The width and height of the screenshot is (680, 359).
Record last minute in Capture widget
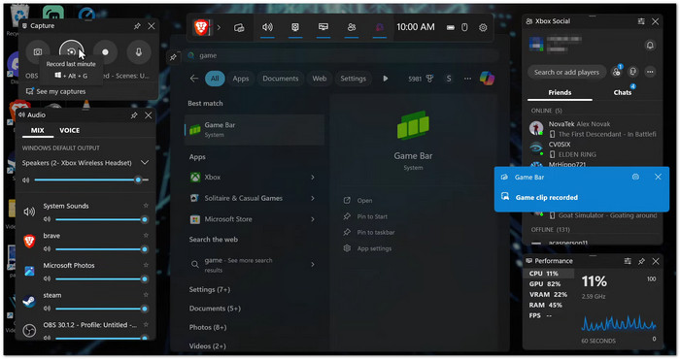point(71,52)
